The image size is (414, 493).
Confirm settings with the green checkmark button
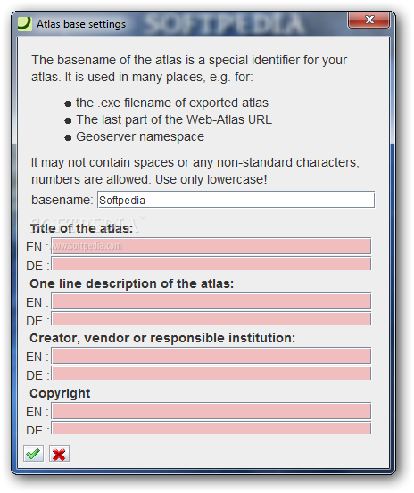(33, 454)
